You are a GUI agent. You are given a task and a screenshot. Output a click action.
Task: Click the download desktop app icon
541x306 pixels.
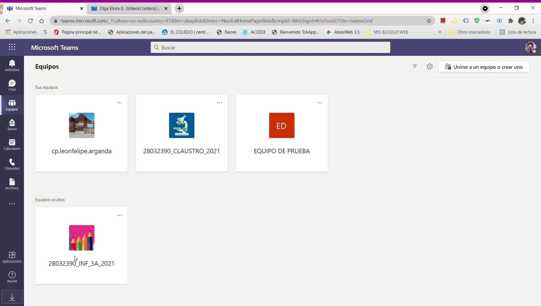click(12, 297)
